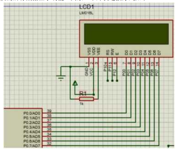
Task: Click the wire end dot under RS pin
Action: click(108, 81)
